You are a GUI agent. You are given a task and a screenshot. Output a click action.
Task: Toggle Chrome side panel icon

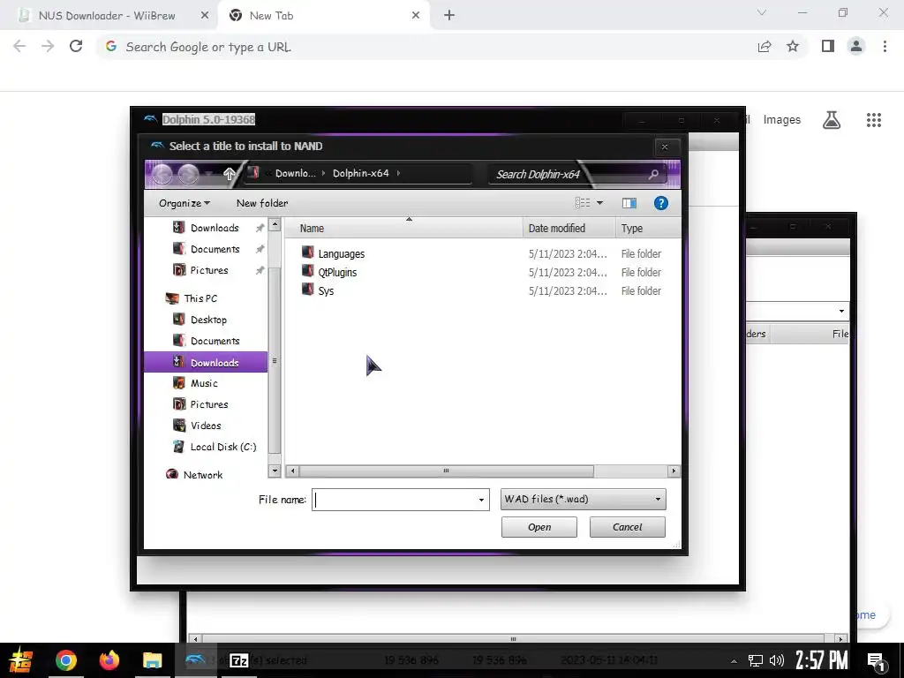point(828,46)
